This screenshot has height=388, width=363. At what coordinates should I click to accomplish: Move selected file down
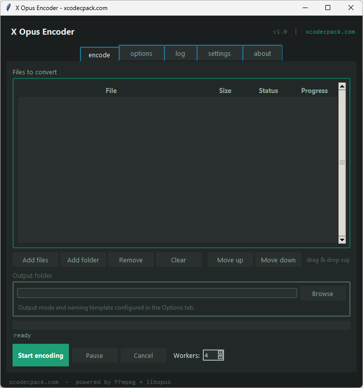tap(278, 260)
